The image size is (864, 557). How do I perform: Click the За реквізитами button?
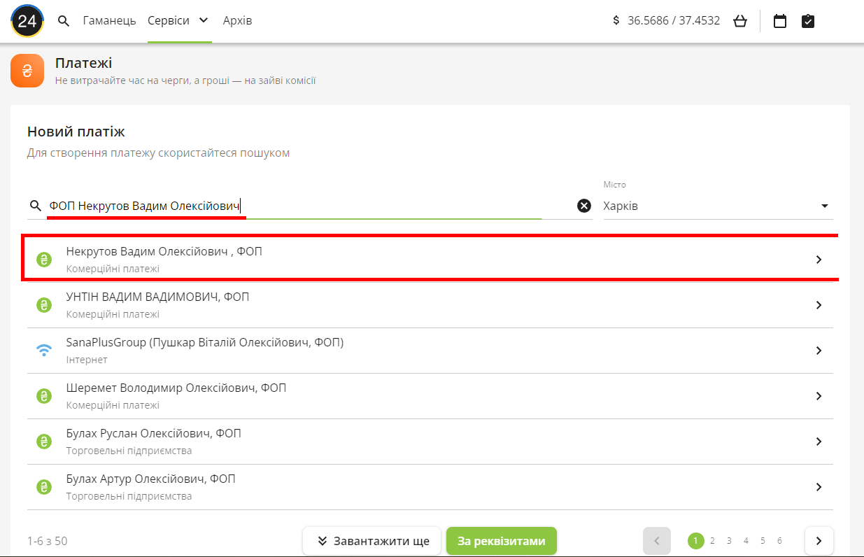pyautogui.click(x=501, y=541)
